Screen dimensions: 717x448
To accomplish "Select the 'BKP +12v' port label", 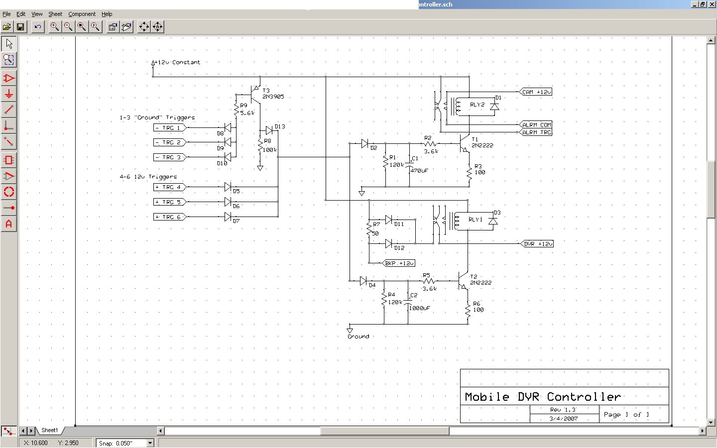I will [399, 263].
